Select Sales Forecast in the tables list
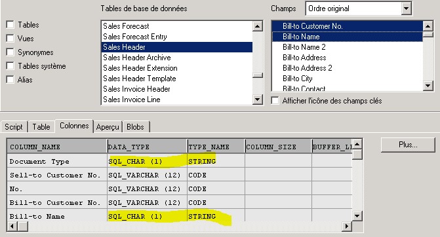This screenshot has width=440, height=237. pos(177,26)
